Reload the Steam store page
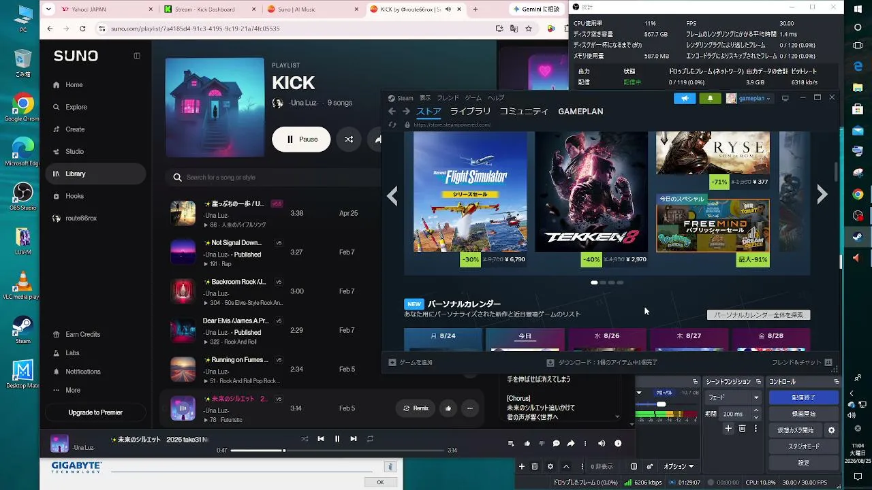Viewport: 872px width, 490px height. pyautogui.click(x=392, y=125)
